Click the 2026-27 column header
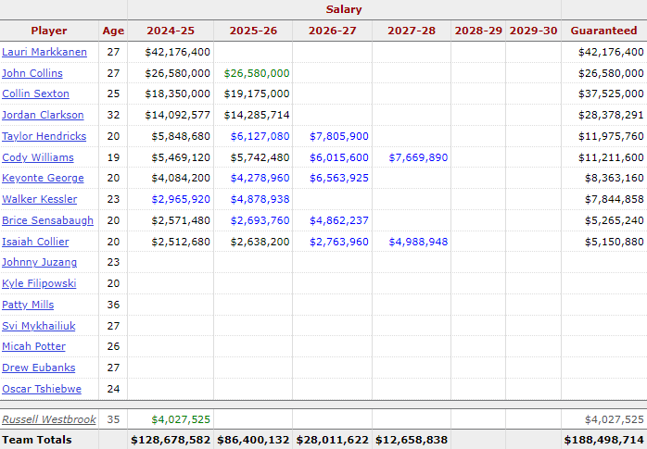The image size is (647, 449). click(x=332, y=31)
